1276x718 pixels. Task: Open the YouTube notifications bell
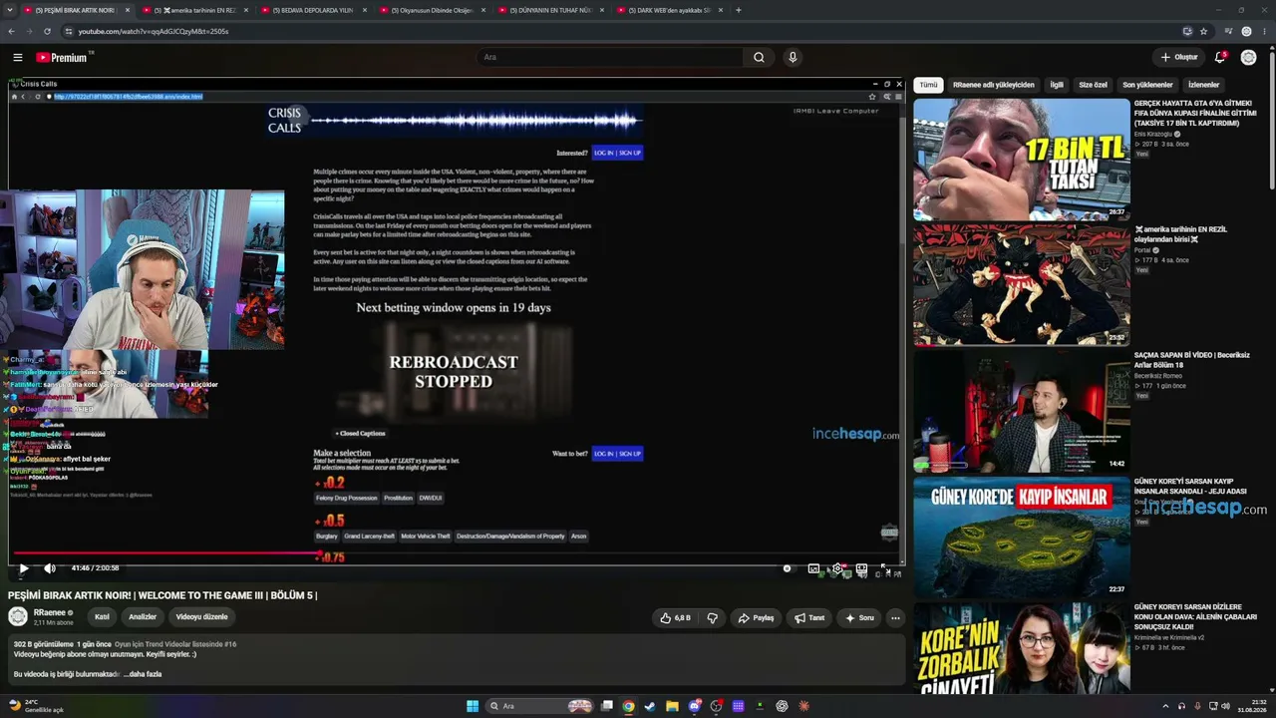[1220, 58]
